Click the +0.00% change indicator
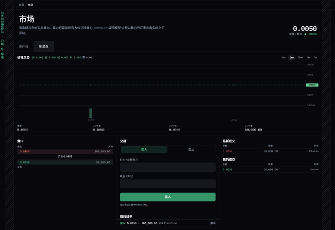The height and width of the screenshot is (230, 335). pos(311,34)
